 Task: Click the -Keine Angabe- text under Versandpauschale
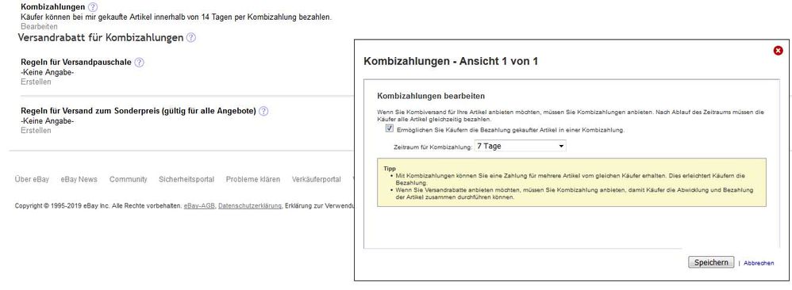(x=48, y=72)
